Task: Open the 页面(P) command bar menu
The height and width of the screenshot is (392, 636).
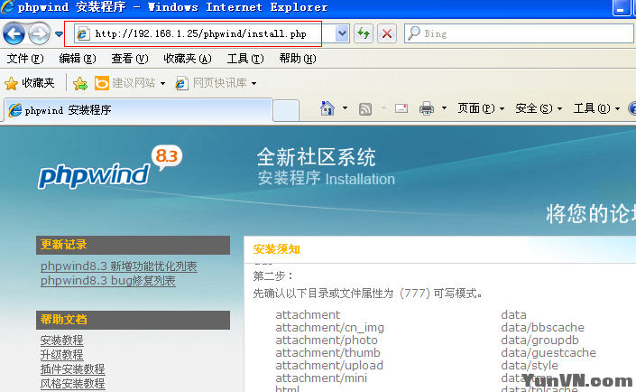Action: click(481, 108)
